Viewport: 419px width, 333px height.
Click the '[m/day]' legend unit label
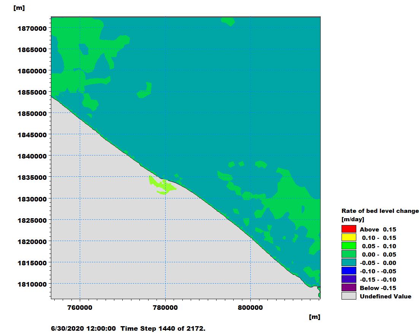[353, 219]
